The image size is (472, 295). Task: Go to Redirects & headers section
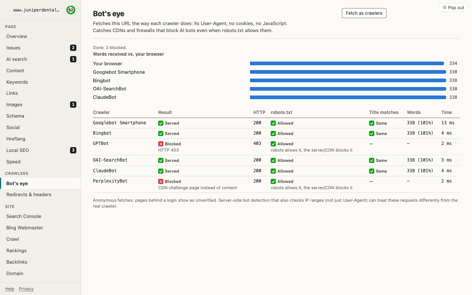click(41, 194)
